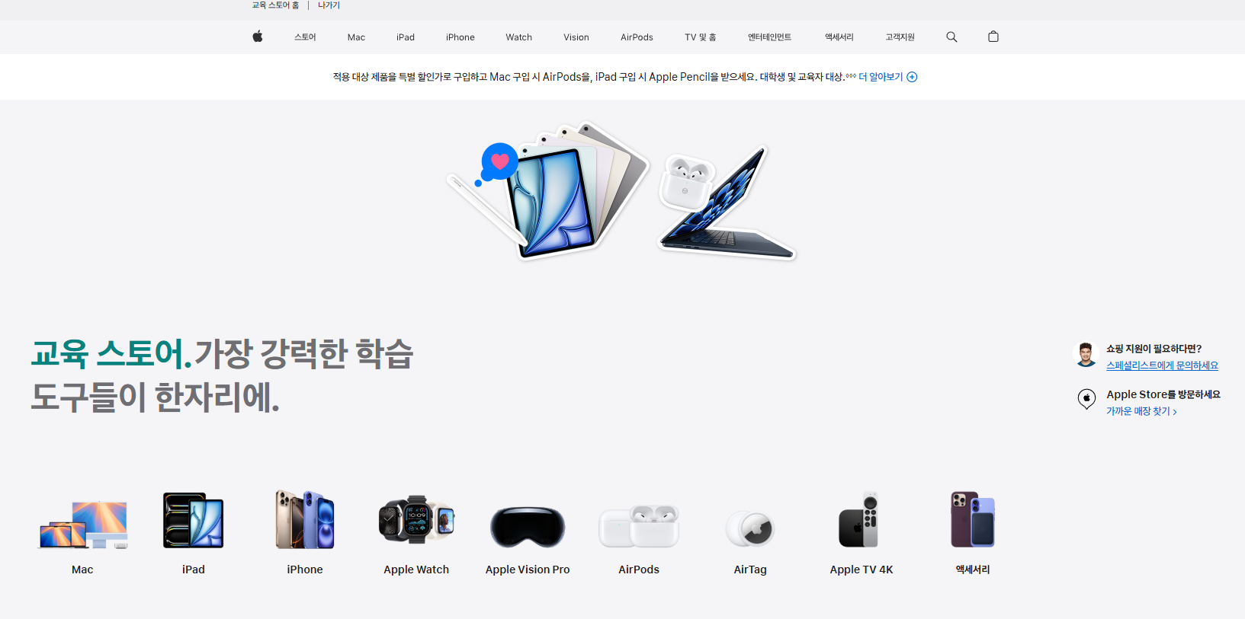
Task: Open the Watch menu in navigation bar
Action: point(519,37)
